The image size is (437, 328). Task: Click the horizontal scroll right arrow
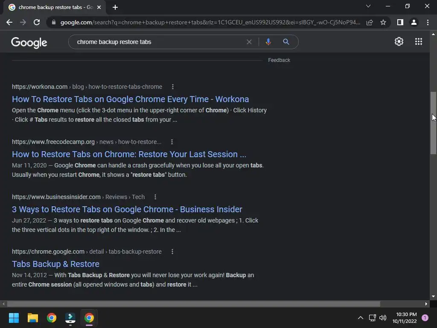coord(426,304)
